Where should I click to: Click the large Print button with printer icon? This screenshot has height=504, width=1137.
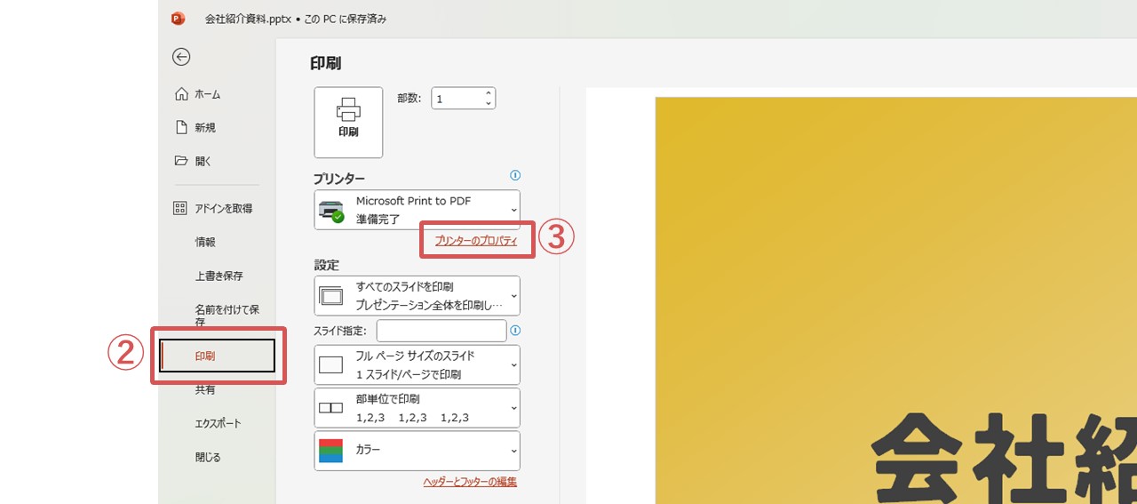pyautogui.click(x=348, y=122)
